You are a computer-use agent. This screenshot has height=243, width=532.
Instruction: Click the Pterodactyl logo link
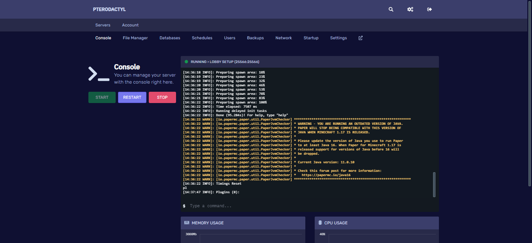pyautogui.click(x=109, y=9)
